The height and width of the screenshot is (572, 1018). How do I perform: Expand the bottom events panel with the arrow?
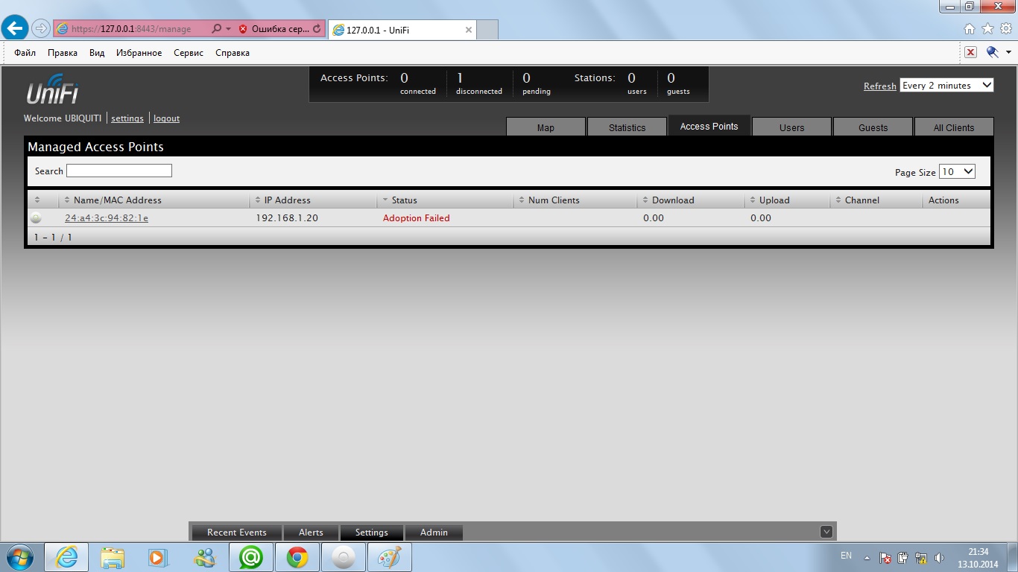[x=826, y=532]
